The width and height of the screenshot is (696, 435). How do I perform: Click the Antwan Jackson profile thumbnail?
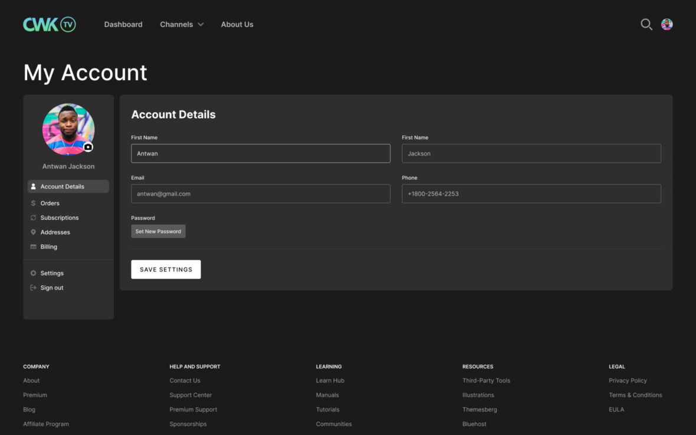pos(68,129)
